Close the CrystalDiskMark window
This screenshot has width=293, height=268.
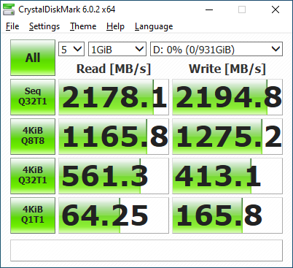coord(276,9)
